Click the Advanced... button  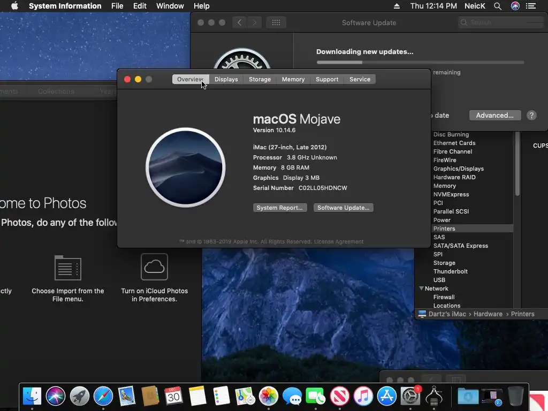(495, 116)
